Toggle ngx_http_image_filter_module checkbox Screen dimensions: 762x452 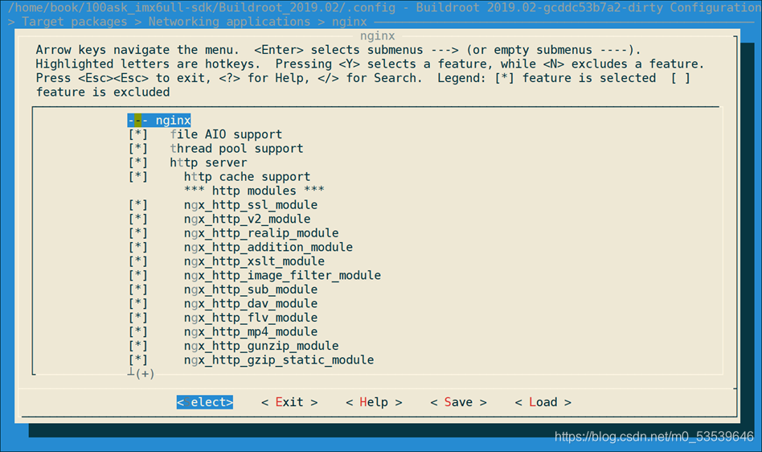[x=138, y=275]
